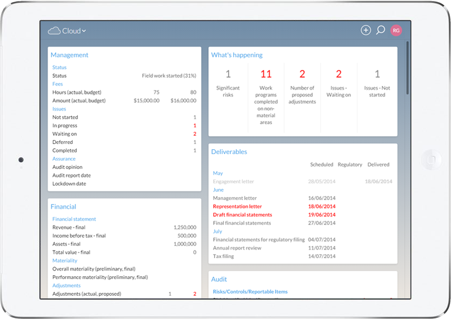451x319 pixels.
Task: Open search with magnifier icon
Action: point(380,30)
